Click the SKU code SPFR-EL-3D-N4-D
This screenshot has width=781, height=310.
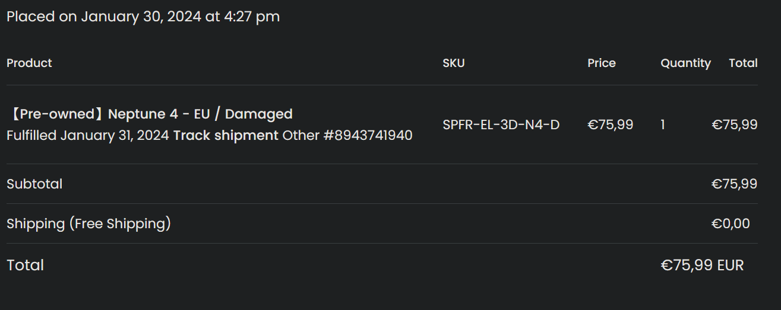click(501, 124)
